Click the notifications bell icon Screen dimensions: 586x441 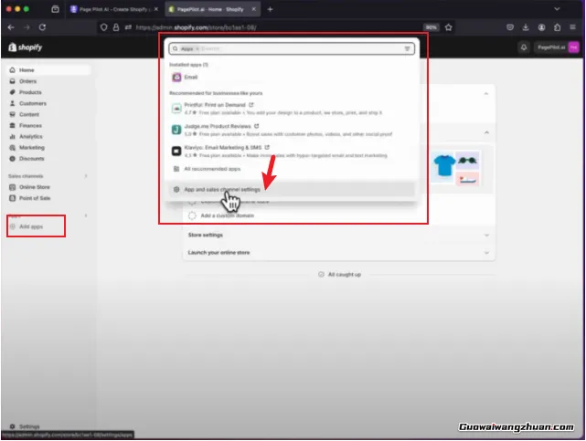(x=524, y=47)
